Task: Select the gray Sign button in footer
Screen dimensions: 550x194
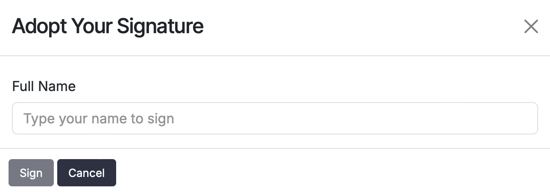Action: click(31, 173)
